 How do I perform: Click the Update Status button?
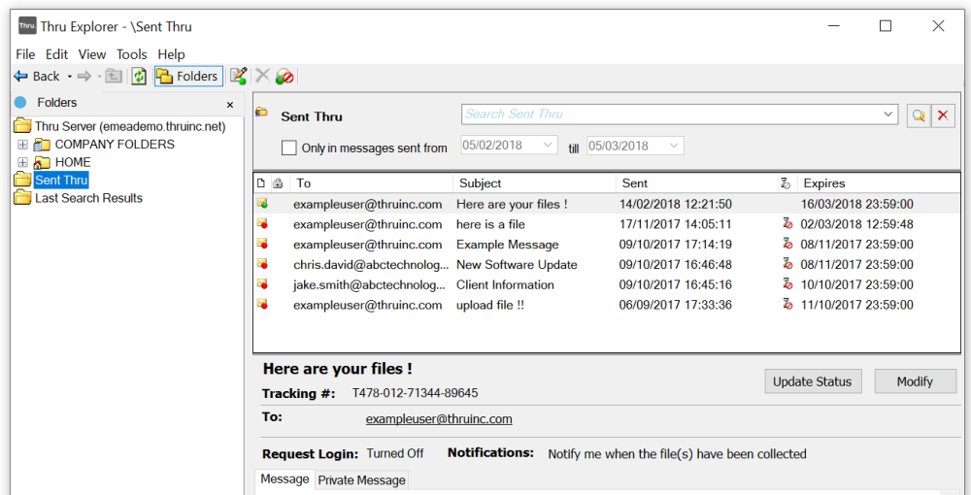click(812, 381)
